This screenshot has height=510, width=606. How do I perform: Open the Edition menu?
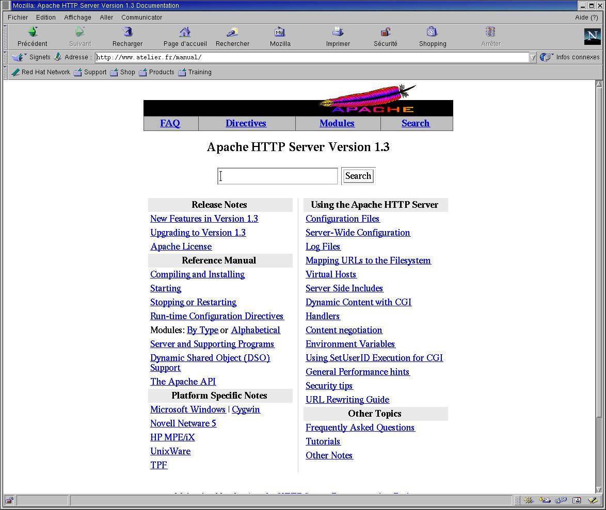coord(45,18)
